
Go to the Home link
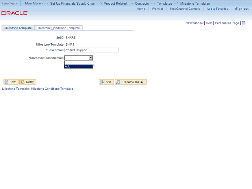(141, 9)
